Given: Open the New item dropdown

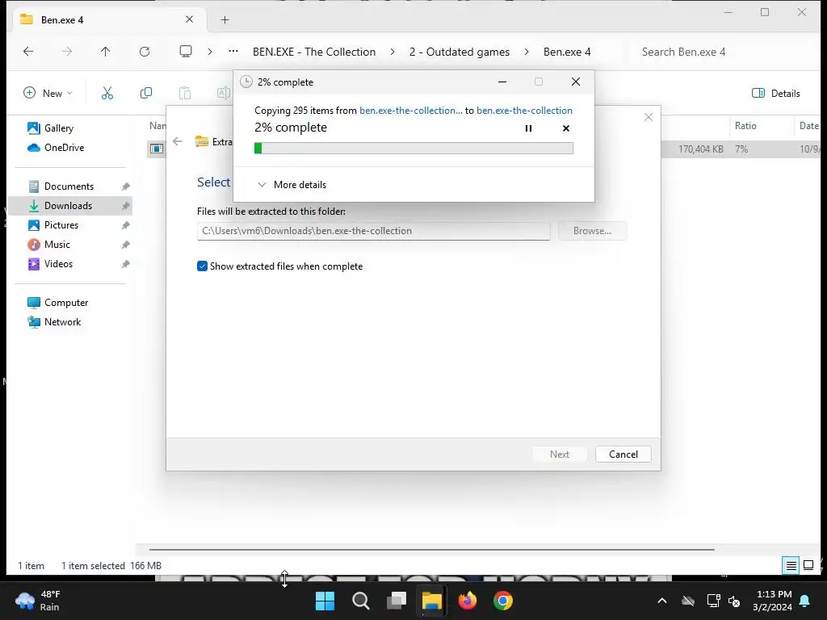Looking at the screenshot, I should point(48,94).
